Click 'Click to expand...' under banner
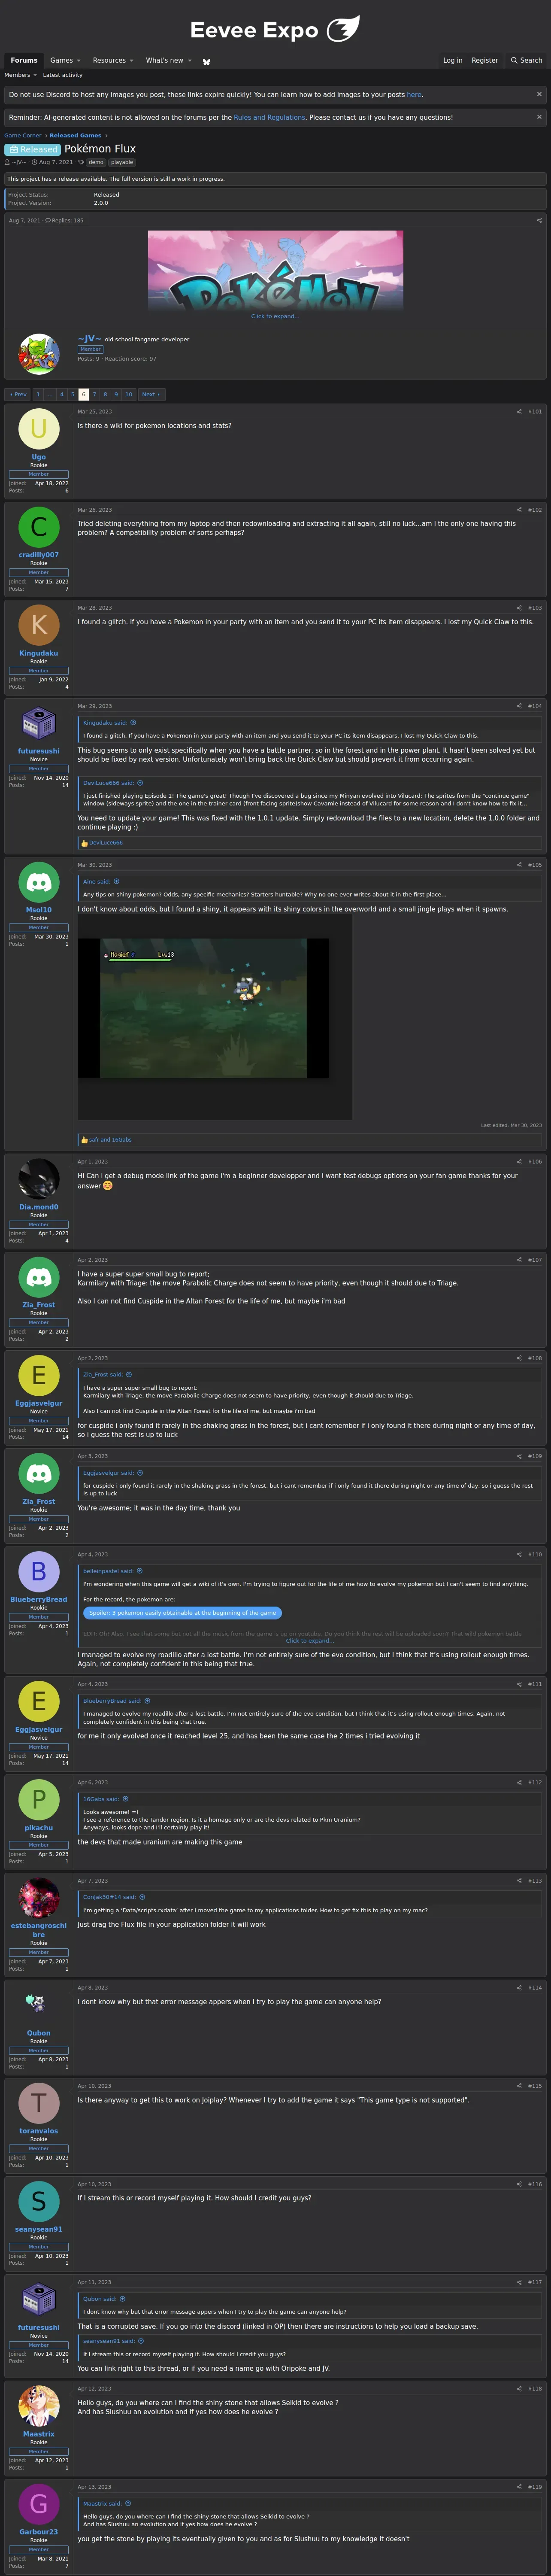The width and height of the screenshot is (551, 2576). [x=275, y=316]
